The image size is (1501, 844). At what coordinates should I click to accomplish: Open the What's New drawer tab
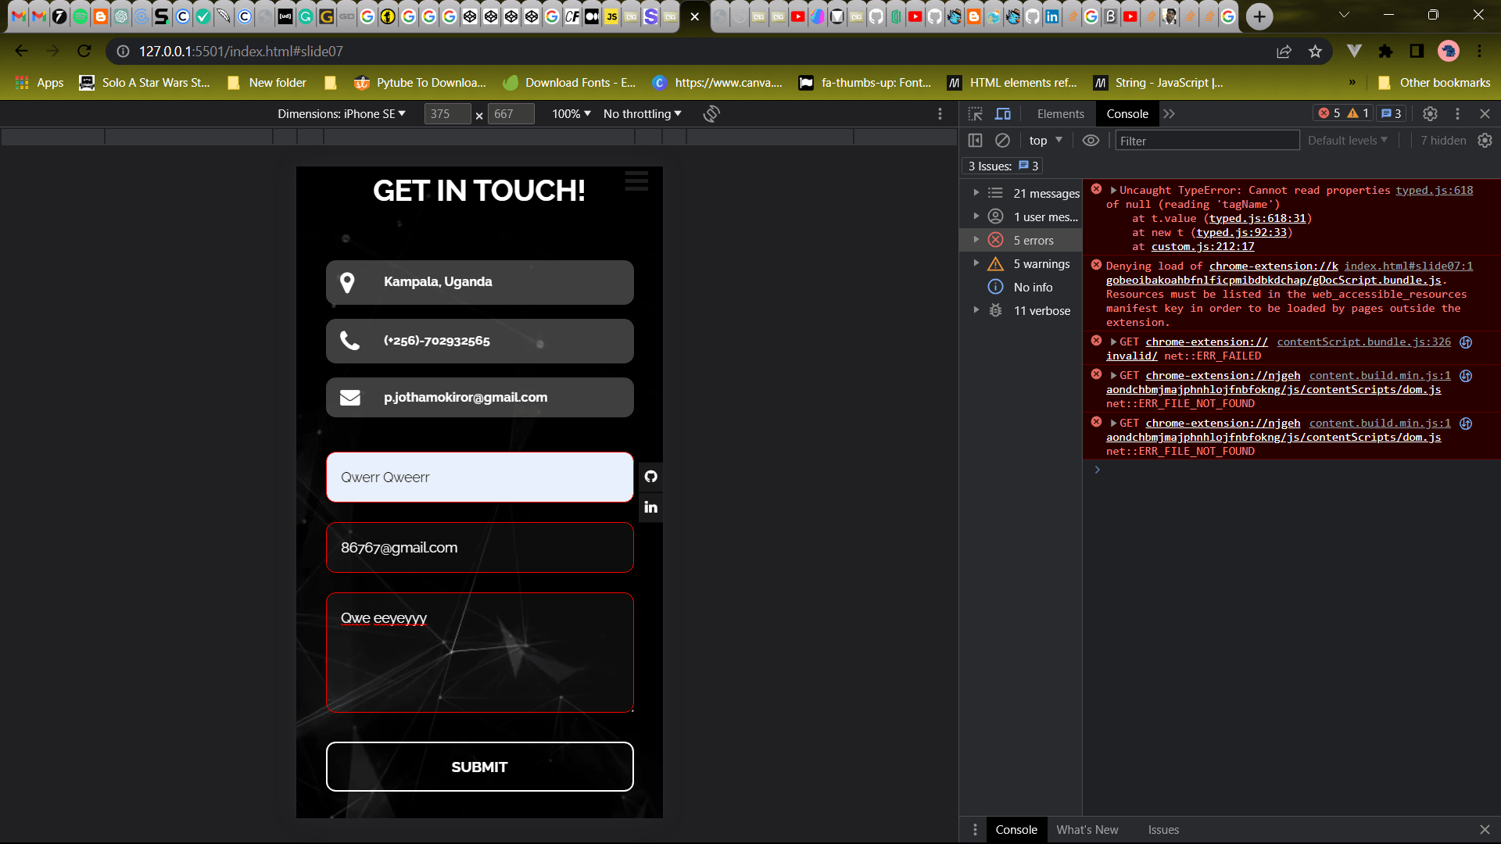pyautogui.click(x=1087, y=830)
